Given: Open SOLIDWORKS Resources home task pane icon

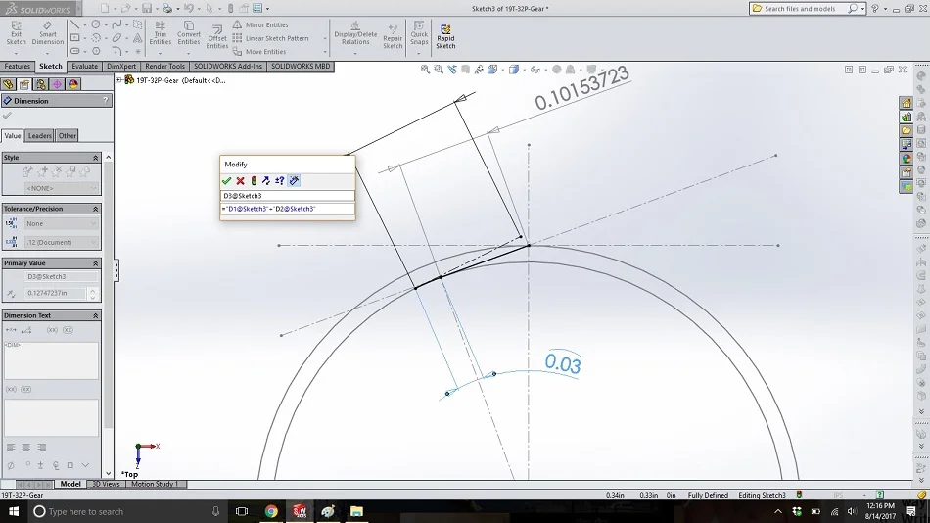Looking at the screenshot, I should [x=907, y=103].
